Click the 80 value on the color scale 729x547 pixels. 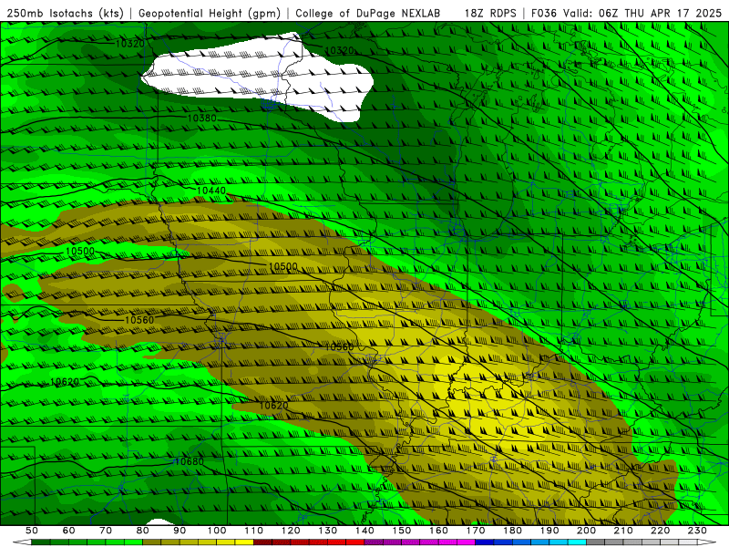[x=143, y=531]
